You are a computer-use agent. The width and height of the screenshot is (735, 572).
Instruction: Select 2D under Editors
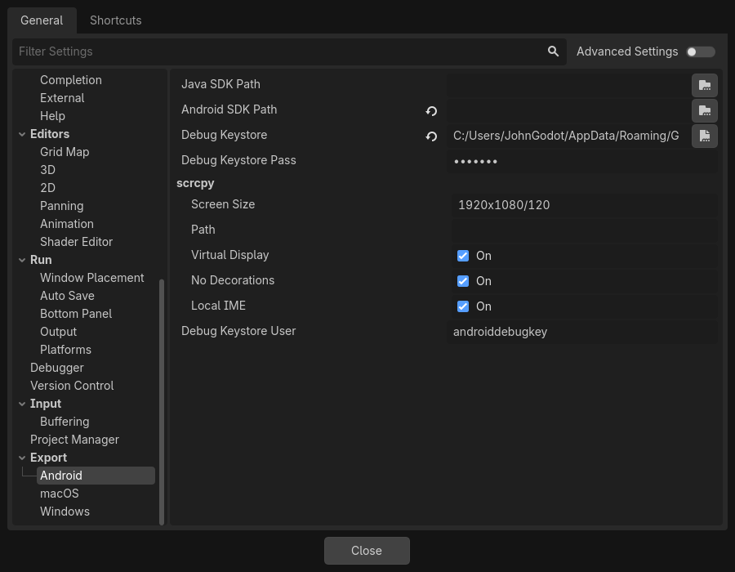tap(48, 188)
